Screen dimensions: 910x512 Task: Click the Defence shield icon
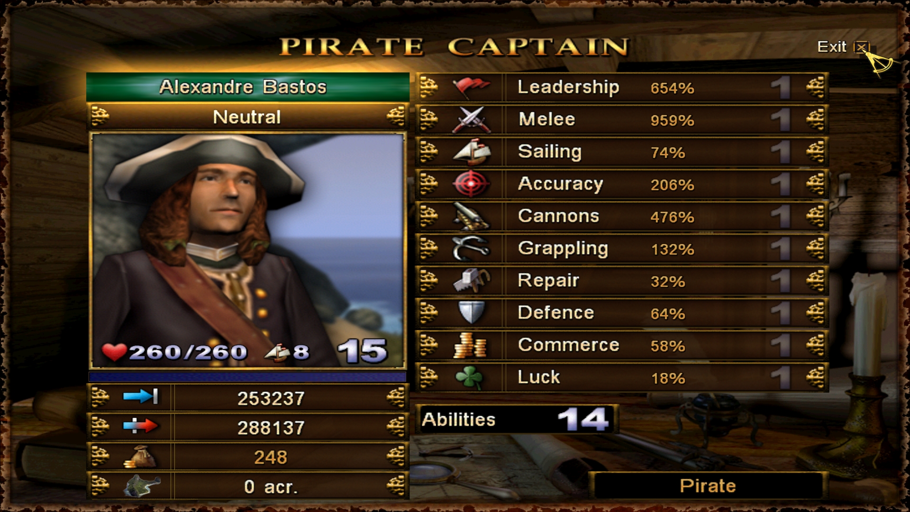point(471,313)
